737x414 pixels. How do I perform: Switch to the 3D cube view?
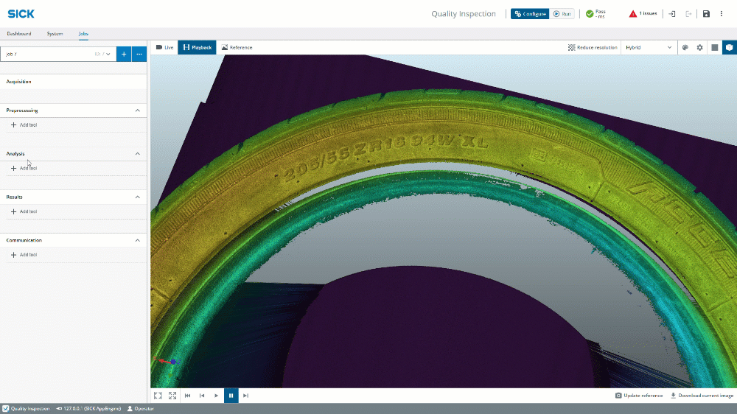(x=729, y=47)
